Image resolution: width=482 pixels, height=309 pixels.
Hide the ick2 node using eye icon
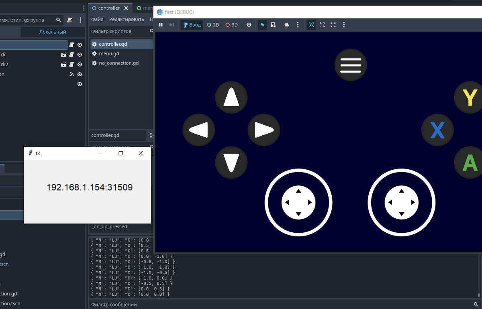click(80, 65)
